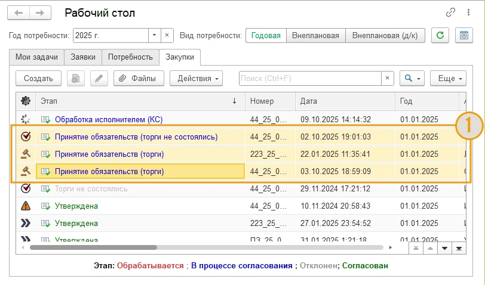Switch to the Потребность tab
This screenshot has height=285, width=485.
(x=130, y=57)
